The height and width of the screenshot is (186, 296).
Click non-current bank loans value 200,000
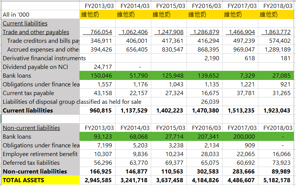coord(240,136)
